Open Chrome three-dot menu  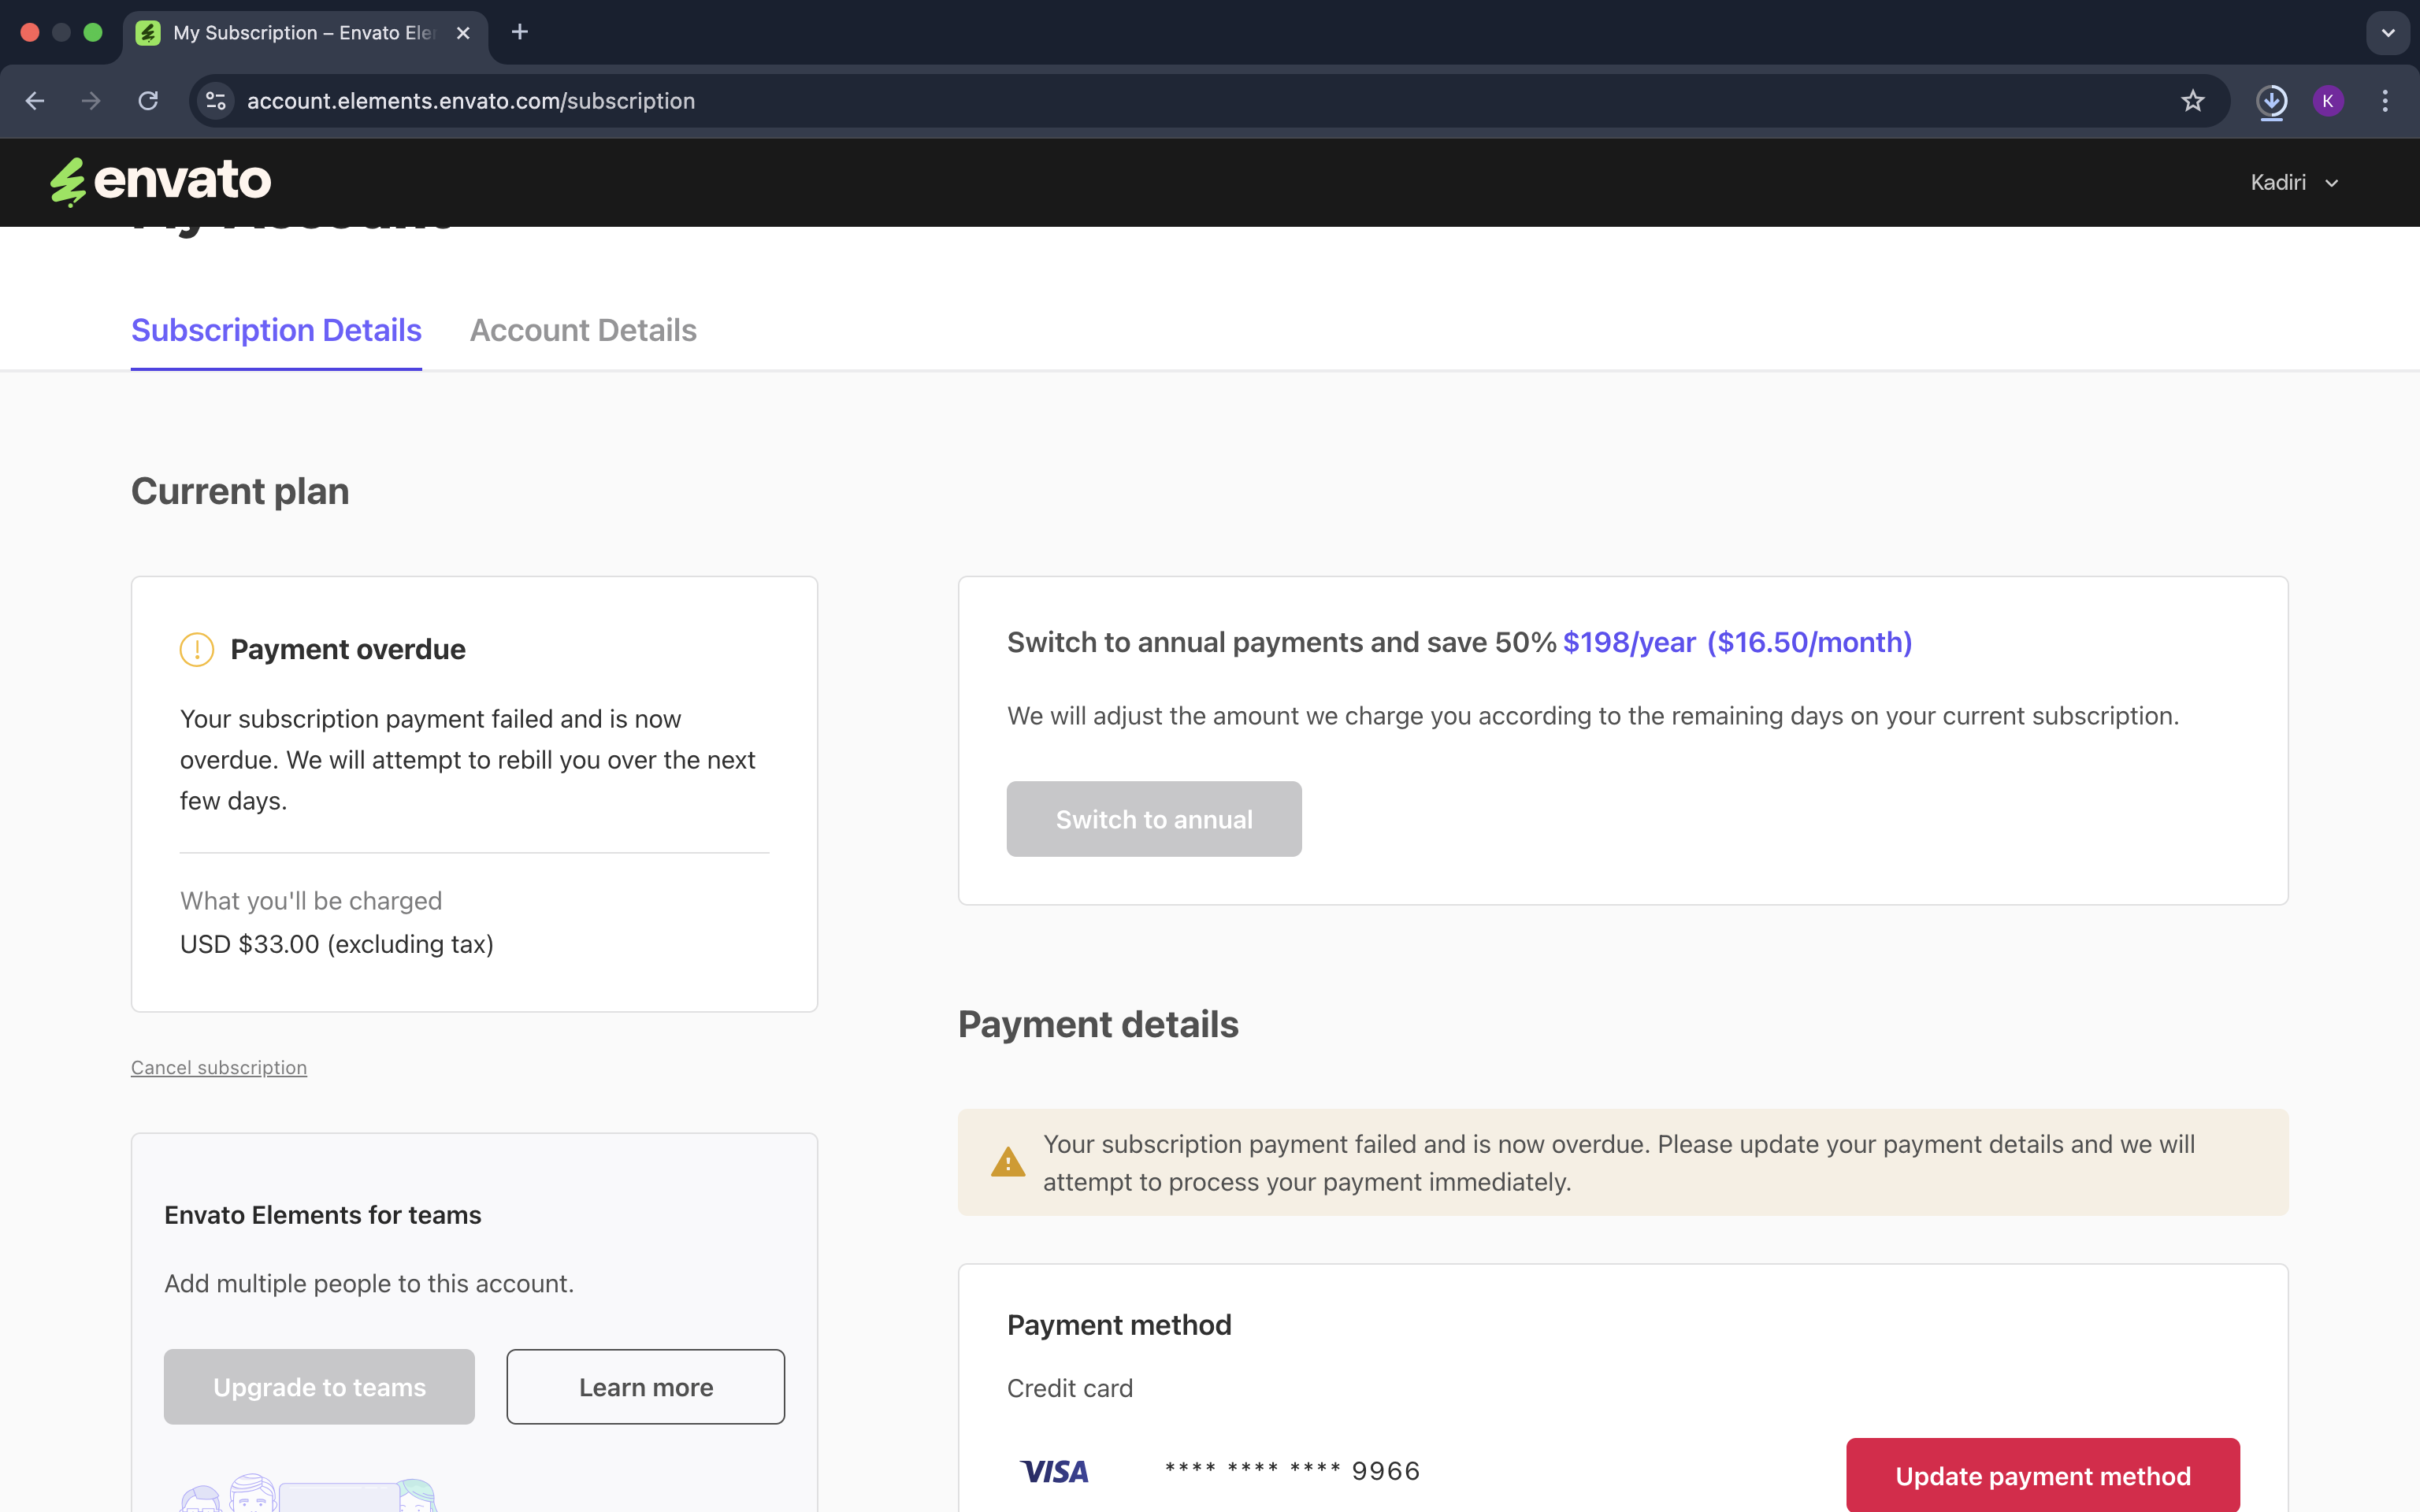pyautogui.click(x=2385, y=101)
